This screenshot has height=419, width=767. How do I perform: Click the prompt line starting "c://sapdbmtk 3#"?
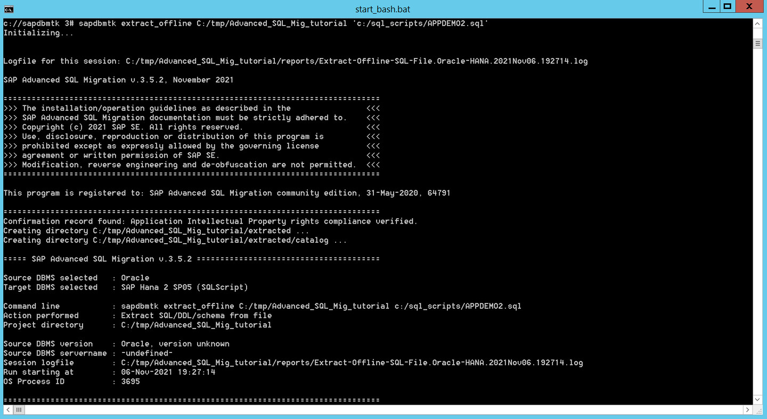click(x=246, y=23)
